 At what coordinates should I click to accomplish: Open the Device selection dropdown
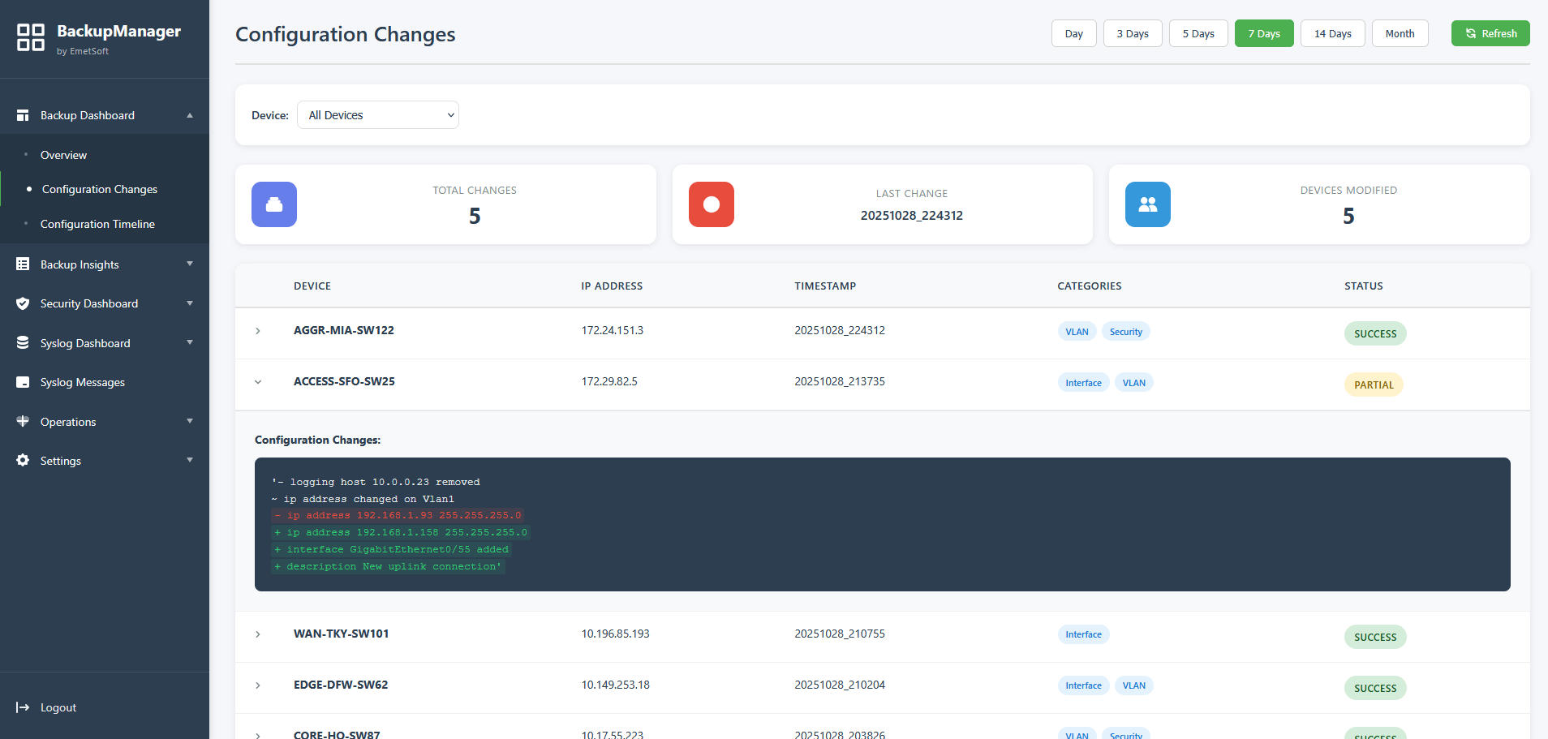coord(377,114)
